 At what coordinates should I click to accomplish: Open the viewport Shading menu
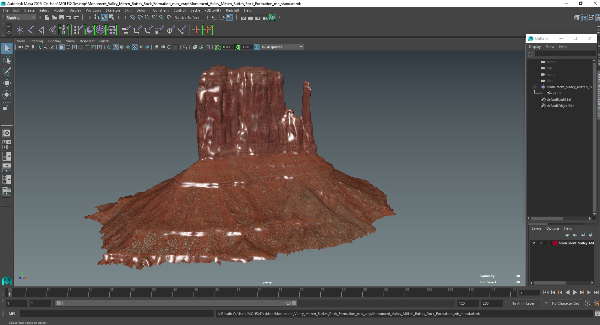36,41
